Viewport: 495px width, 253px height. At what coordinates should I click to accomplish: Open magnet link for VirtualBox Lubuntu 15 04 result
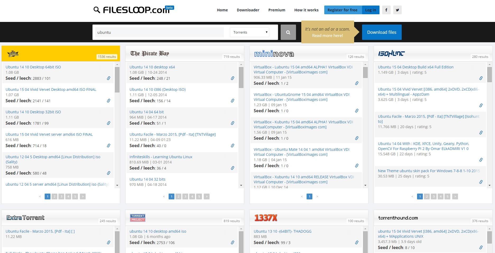point(357,83)
